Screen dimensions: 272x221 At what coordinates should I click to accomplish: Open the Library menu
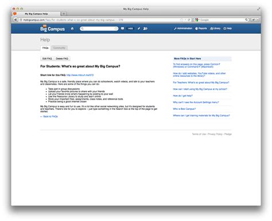(215, 29)
